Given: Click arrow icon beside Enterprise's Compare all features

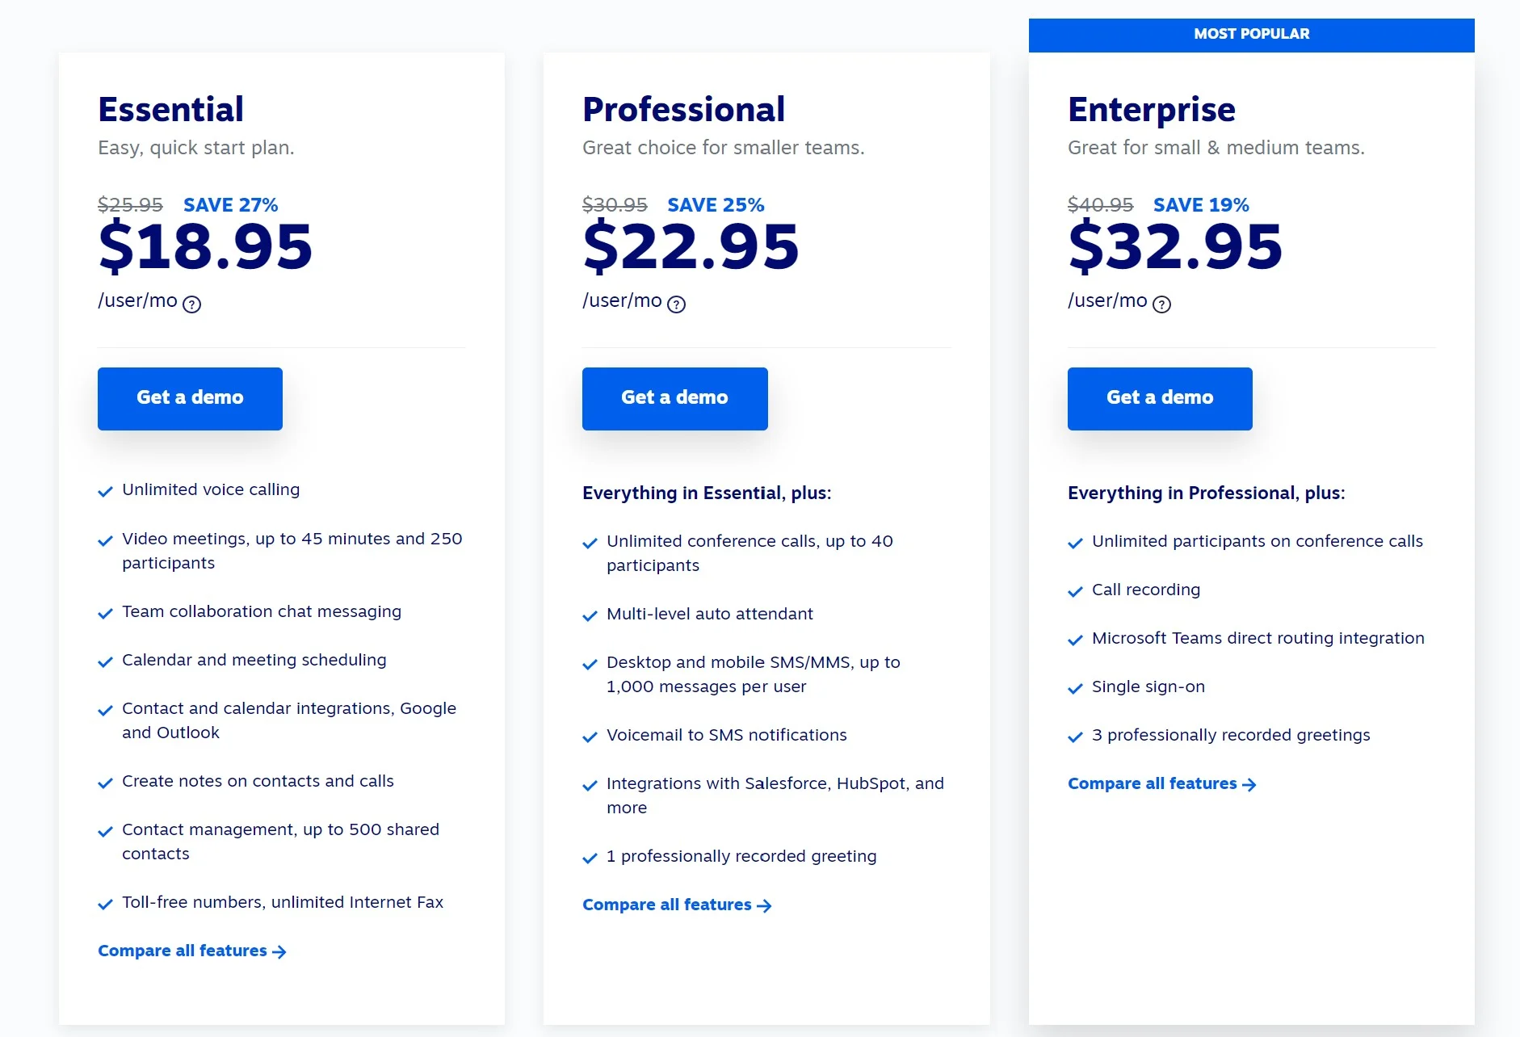Looking at the screenshot, I should [1249, 785].
